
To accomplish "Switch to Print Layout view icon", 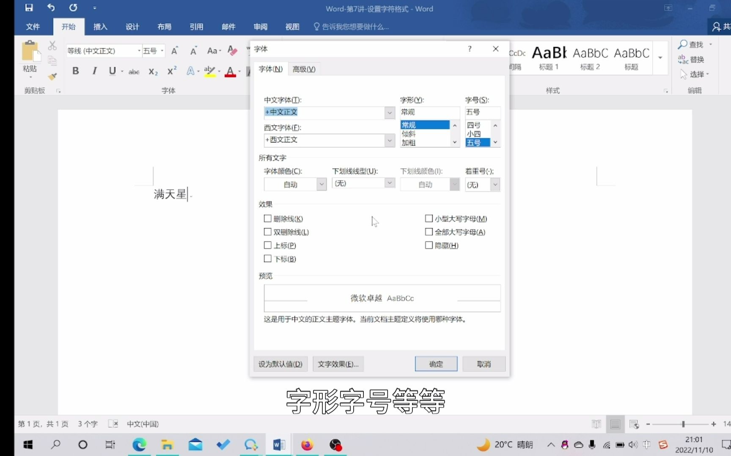I will [x=615, y=424].
